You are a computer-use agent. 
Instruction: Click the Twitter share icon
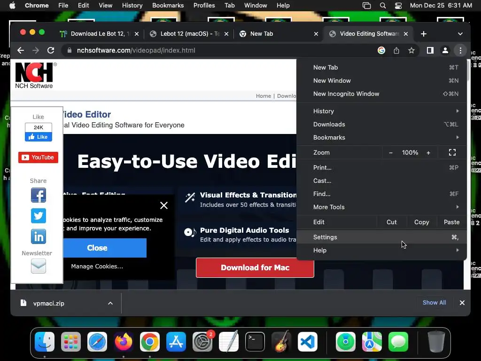pyautogui.click(x=39, y=216)
